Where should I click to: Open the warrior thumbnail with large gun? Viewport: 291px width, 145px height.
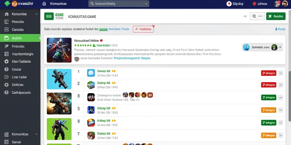click(x=59, y=103)
